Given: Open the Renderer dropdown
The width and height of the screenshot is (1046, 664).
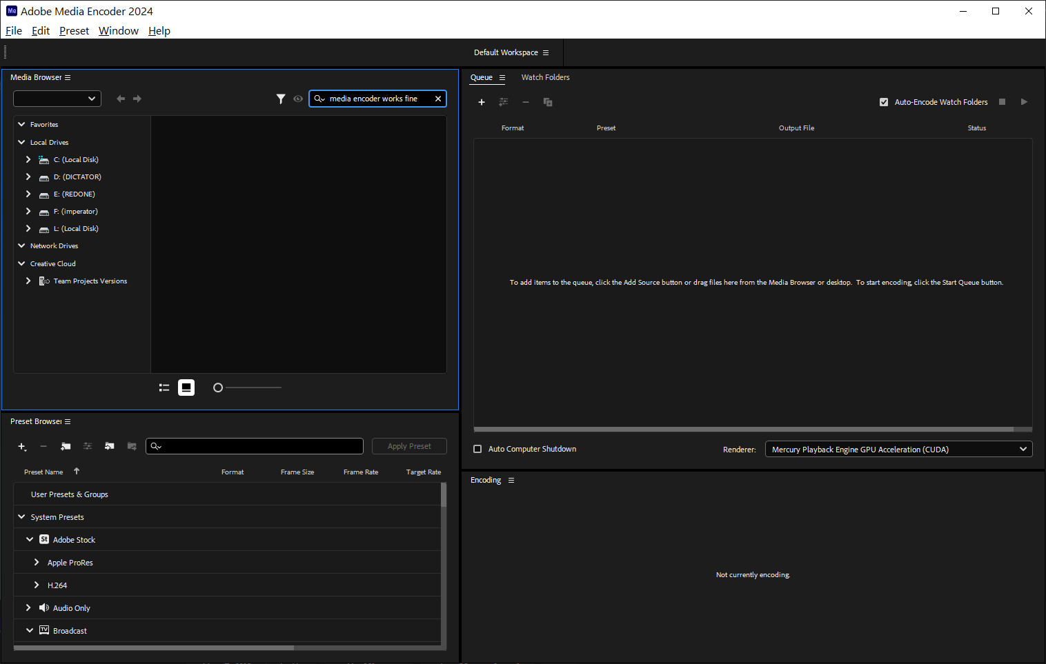Looking at the screenshot, I should click(1023, 449).
